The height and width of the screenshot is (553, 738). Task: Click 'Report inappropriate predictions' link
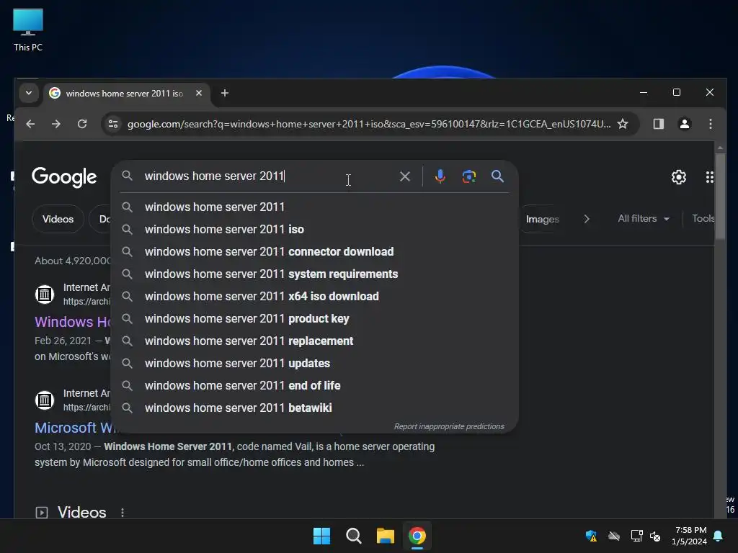click(449, 426)
